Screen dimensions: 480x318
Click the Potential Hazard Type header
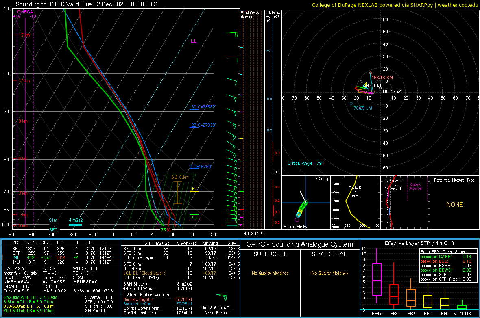pos(454,180)
